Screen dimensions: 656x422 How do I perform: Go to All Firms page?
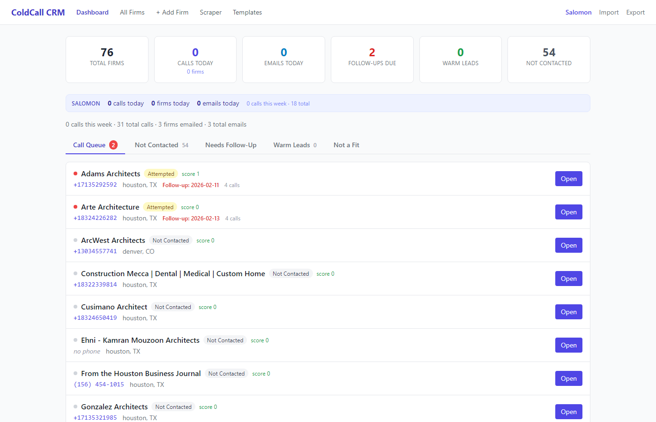132,12
